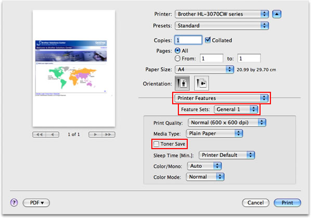Image resolution: width=311 pixels, height=218 pixels.
Task: Select portrait orientation icon
Action: 182,83
